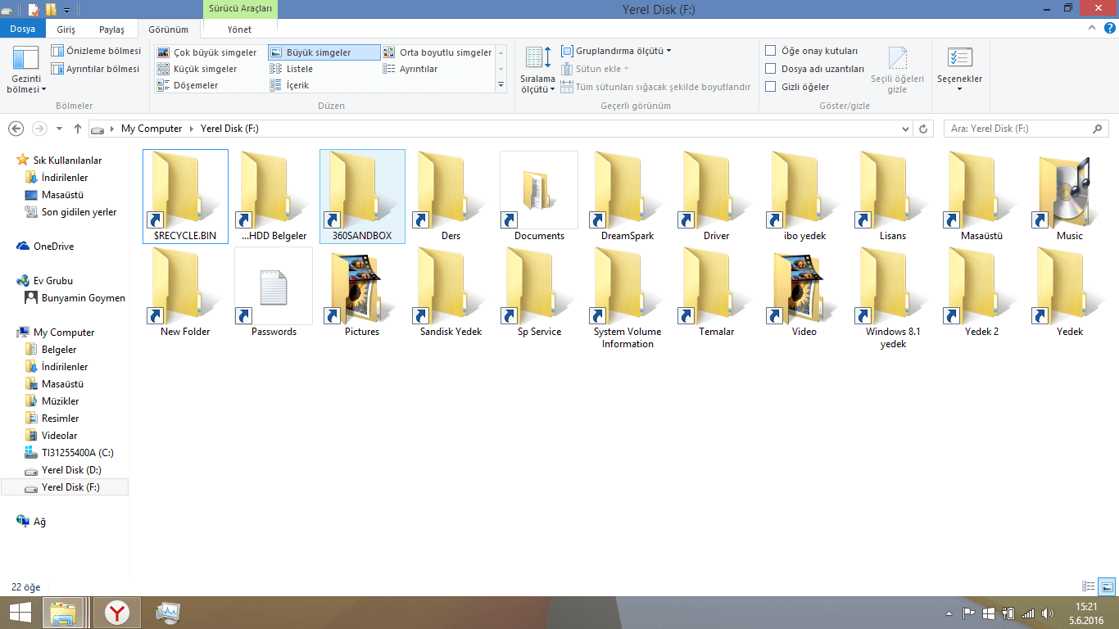Open the Quick Access Toolbar customize dropdown
The height and width of the screenshot is (629, 1119).
coord(66,10)
